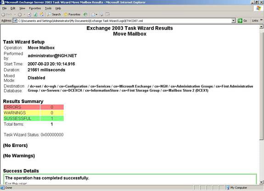The image size is (264, 191).
Task: Click the SUSSESSFUL count 1 cell
Action: 52,119
